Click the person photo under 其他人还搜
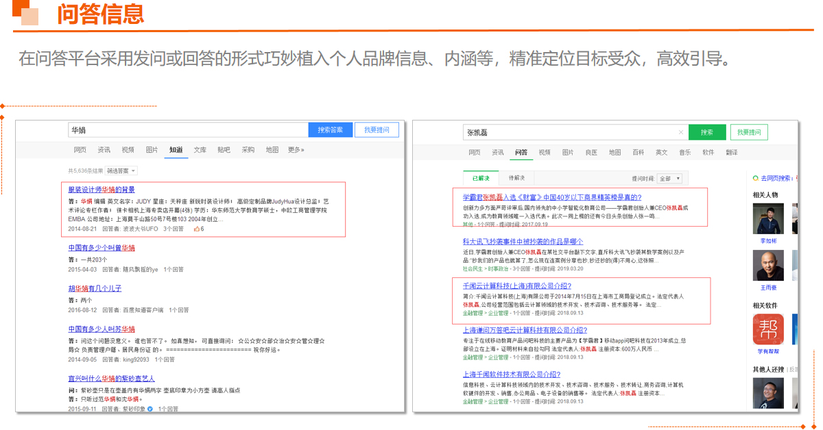This screenshot has height=430, width=823. (768, 393)
